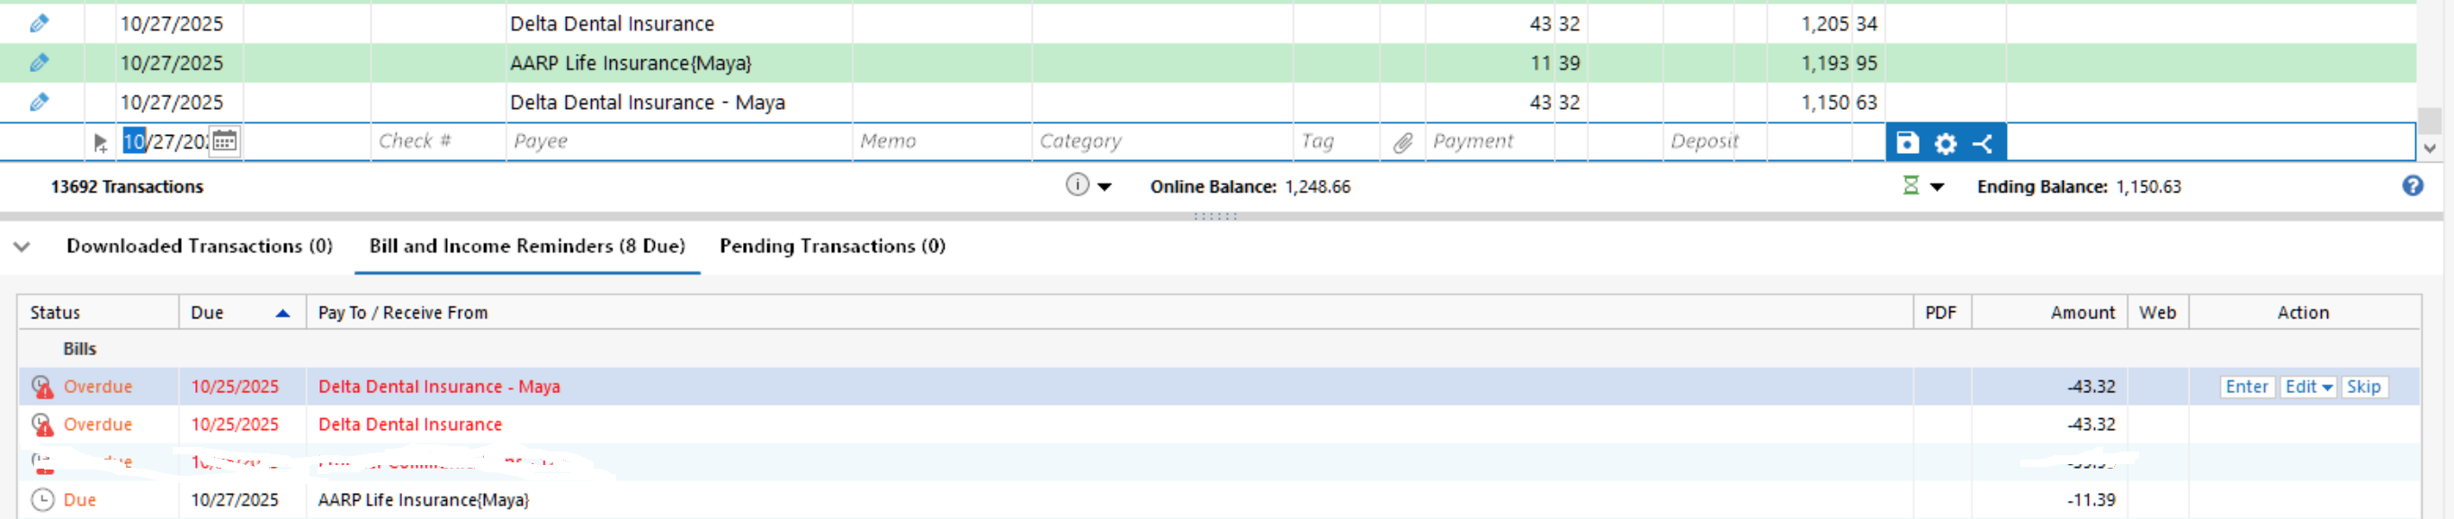
Task: Click pencil icon on AARP Life Insurance{Maya} row
Action: click(x=39, y=63)
